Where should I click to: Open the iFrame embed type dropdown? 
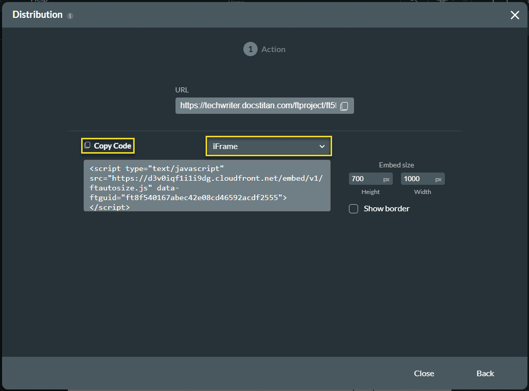(x=269, y=146)
